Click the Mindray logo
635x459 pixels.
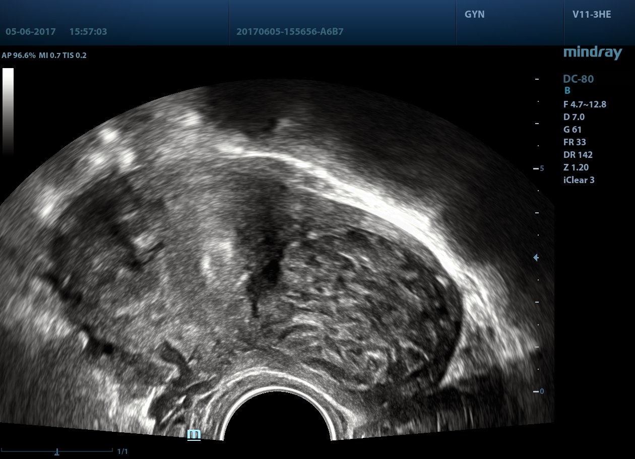pyautogui.click(x=592, y=52)
